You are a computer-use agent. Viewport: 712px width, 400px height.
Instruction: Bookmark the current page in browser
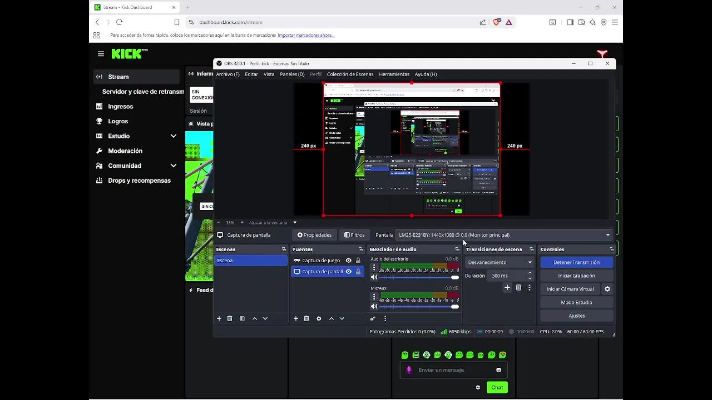coord(177,22)
